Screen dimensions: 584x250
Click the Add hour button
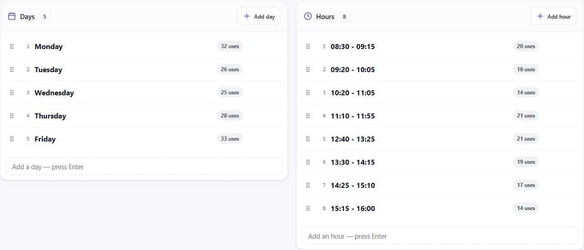point(553,16)
